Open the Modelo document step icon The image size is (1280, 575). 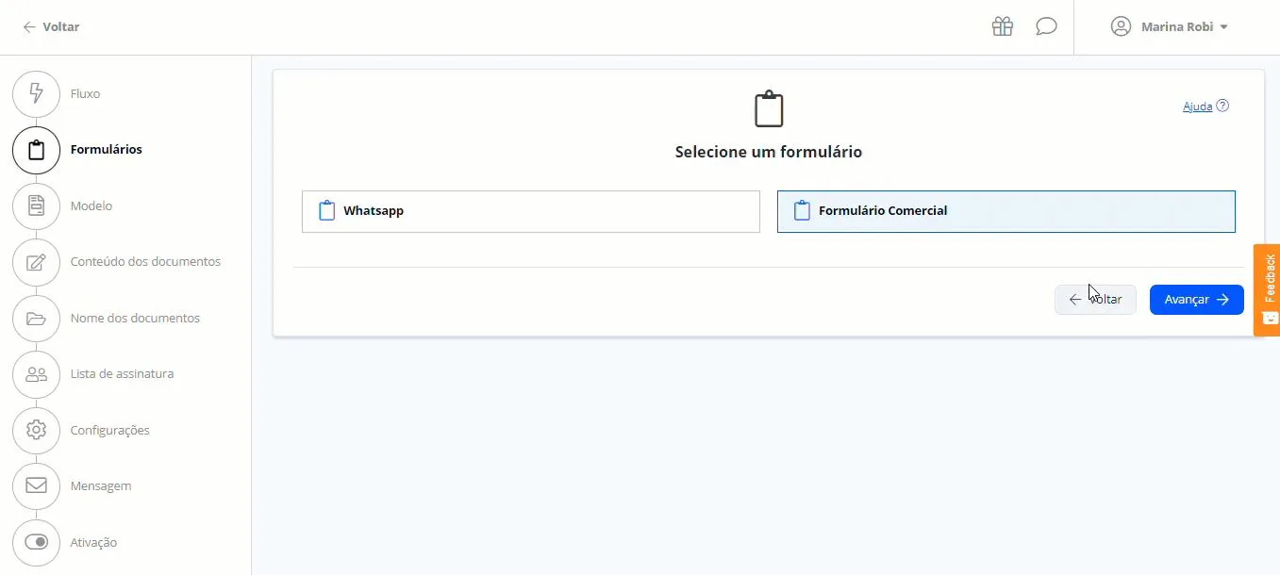click(x=36, y=206)
